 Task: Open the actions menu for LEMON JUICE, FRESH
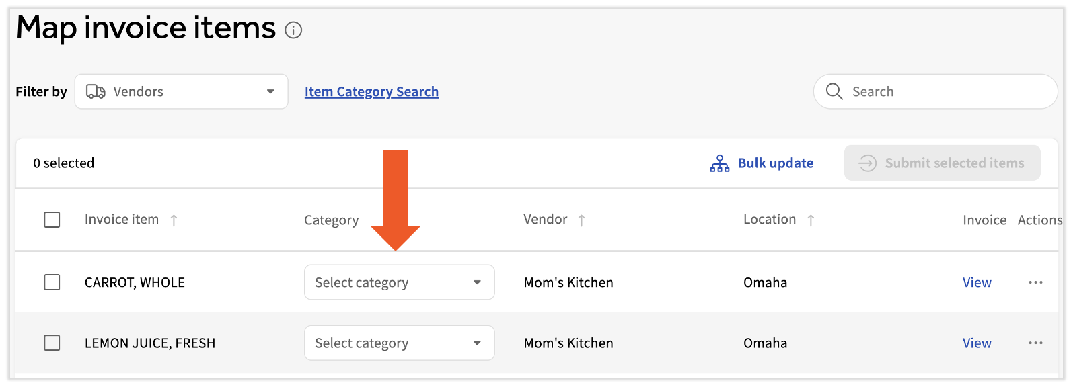[x=1035, y=343]
